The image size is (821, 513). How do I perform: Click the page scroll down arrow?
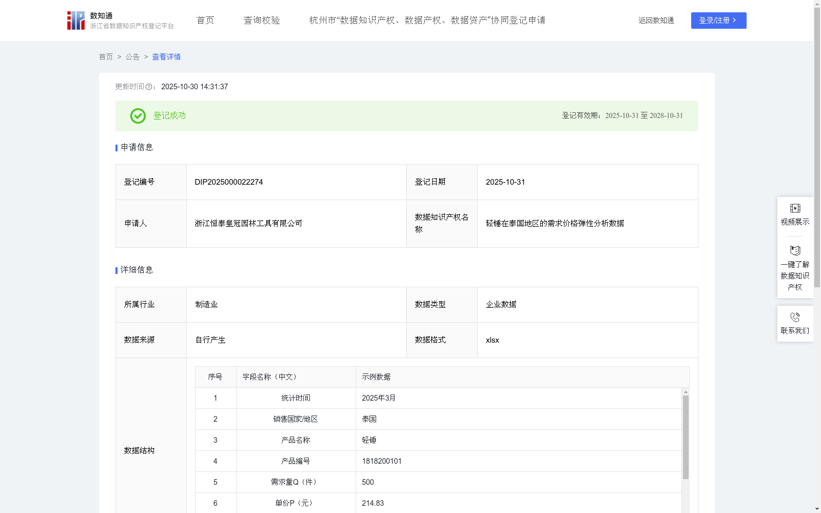[817, 509]
